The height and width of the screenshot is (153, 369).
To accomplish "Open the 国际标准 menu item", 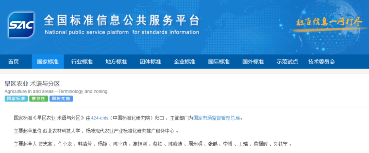I will [x=219, y=62].
